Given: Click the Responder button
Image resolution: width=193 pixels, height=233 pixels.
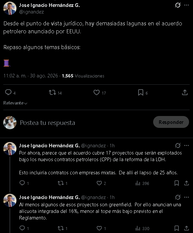Looking at the screenshot, I should click(171, 122).
